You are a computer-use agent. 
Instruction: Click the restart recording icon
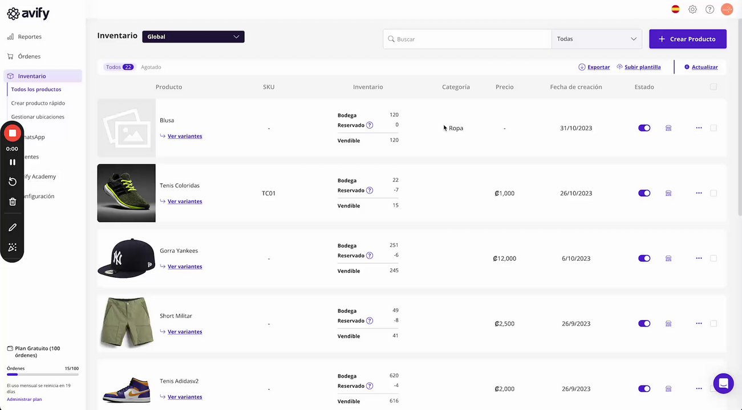tap(12, 182)
